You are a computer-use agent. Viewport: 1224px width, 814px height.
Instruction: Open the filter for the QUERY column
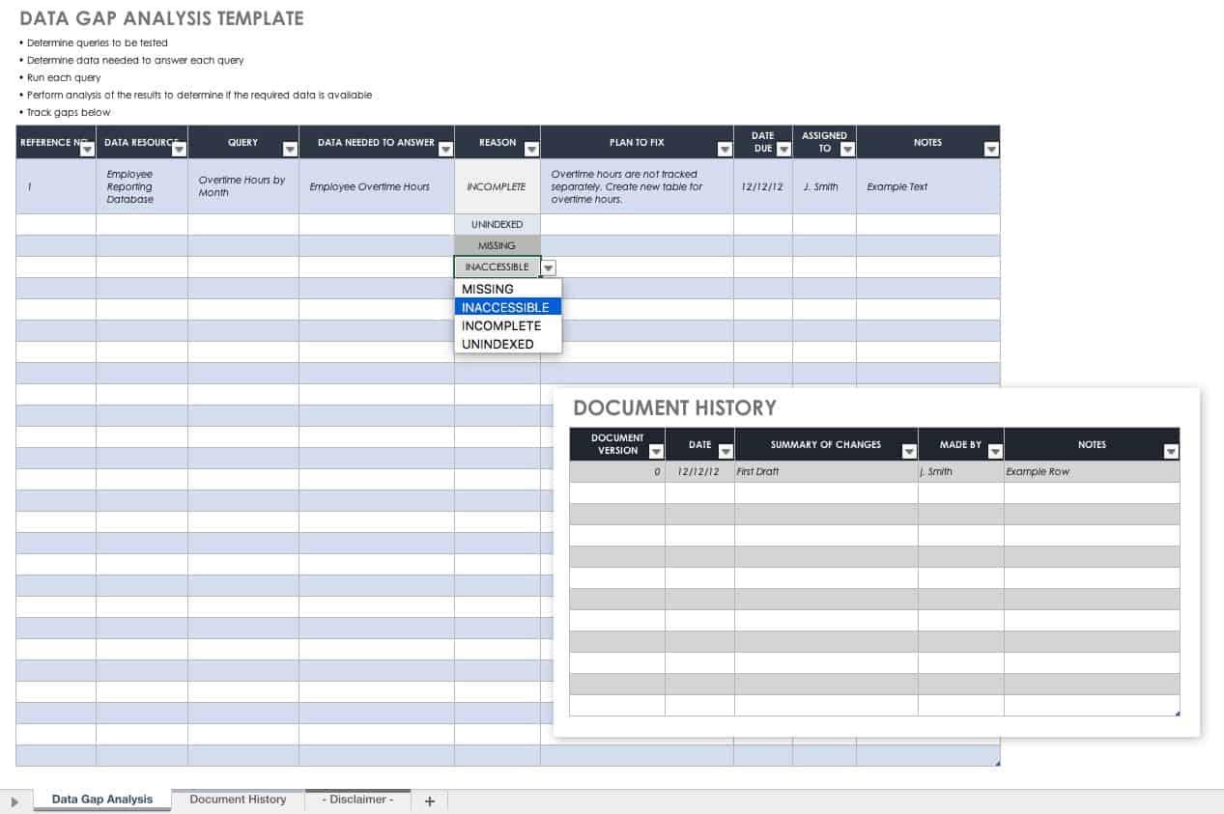(x=291, y=151)
